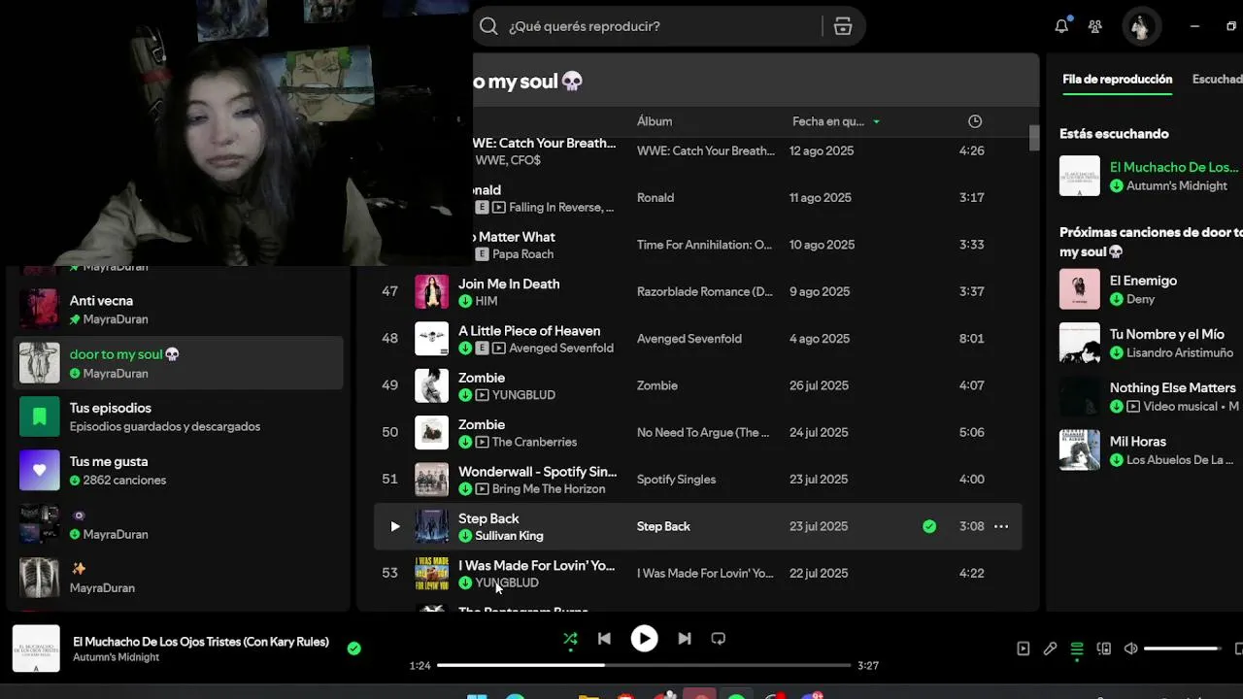
Task: Toggle shuffle playback
Action: (x=570, y=639)
